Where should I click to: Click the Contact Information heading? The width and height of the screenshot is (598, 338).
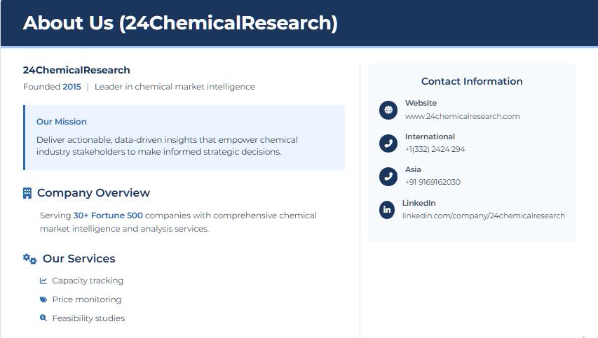click(472, 81)
